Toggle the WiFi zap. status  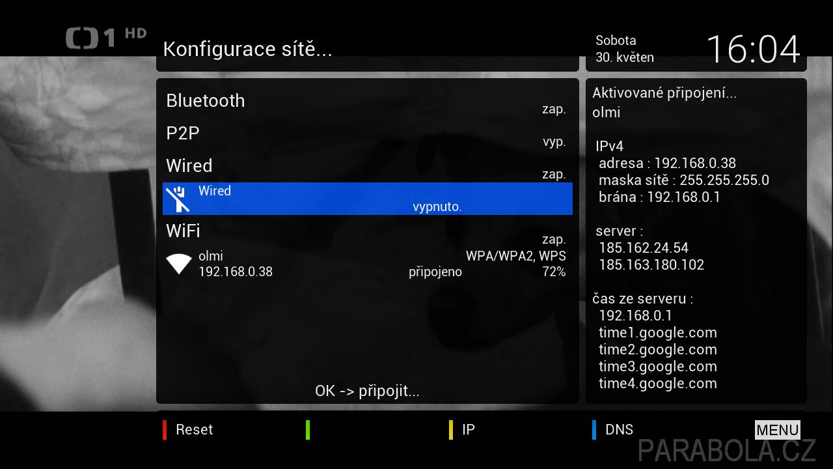(554, 240)
